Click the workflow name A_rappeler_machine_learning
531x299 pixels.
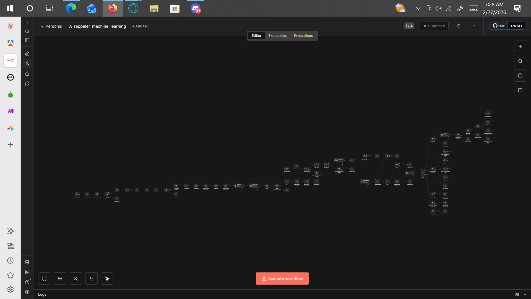[x=97, y=26]
